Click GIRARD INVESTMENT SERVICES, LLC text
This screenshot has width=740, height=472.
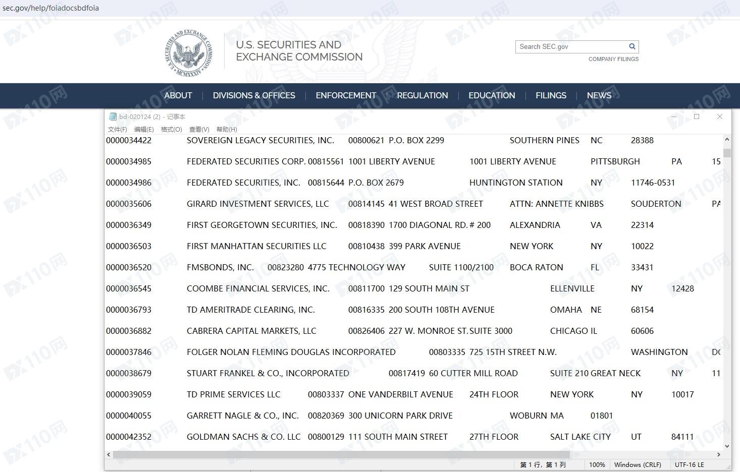258,204
